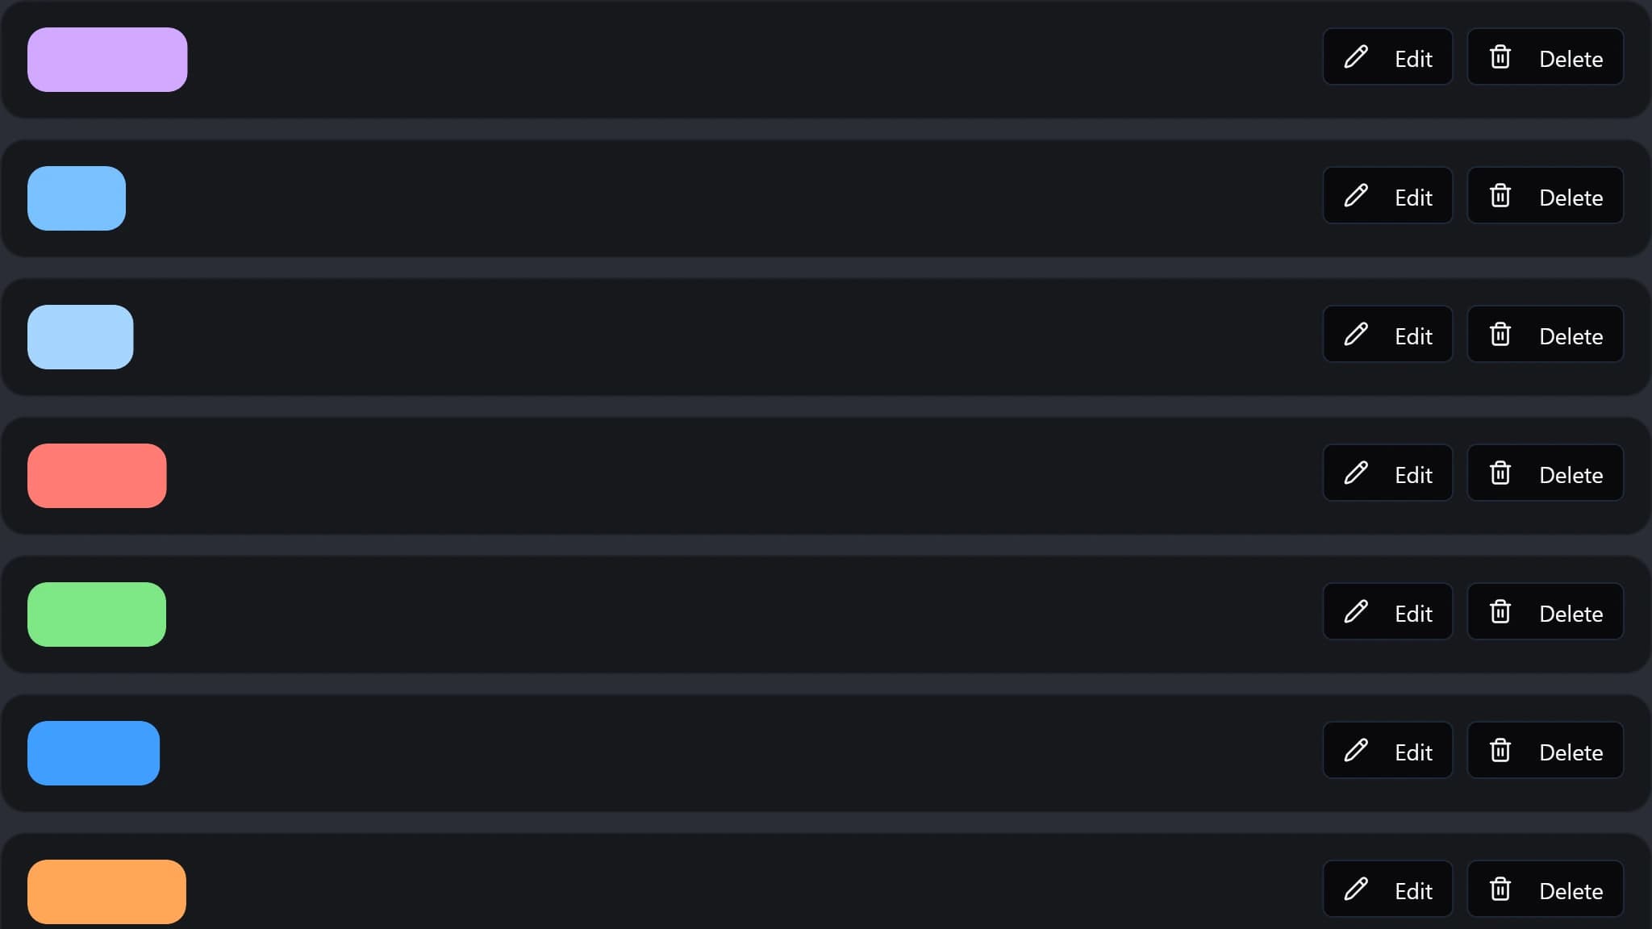1652x929 pixels.
Task: Edit the orange label entry
Action: pyautogui.click(x=1387, y=889)
